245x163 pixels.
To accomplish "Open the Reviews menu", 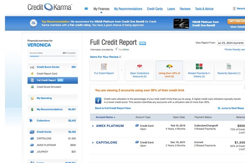I will coord(185,9).
